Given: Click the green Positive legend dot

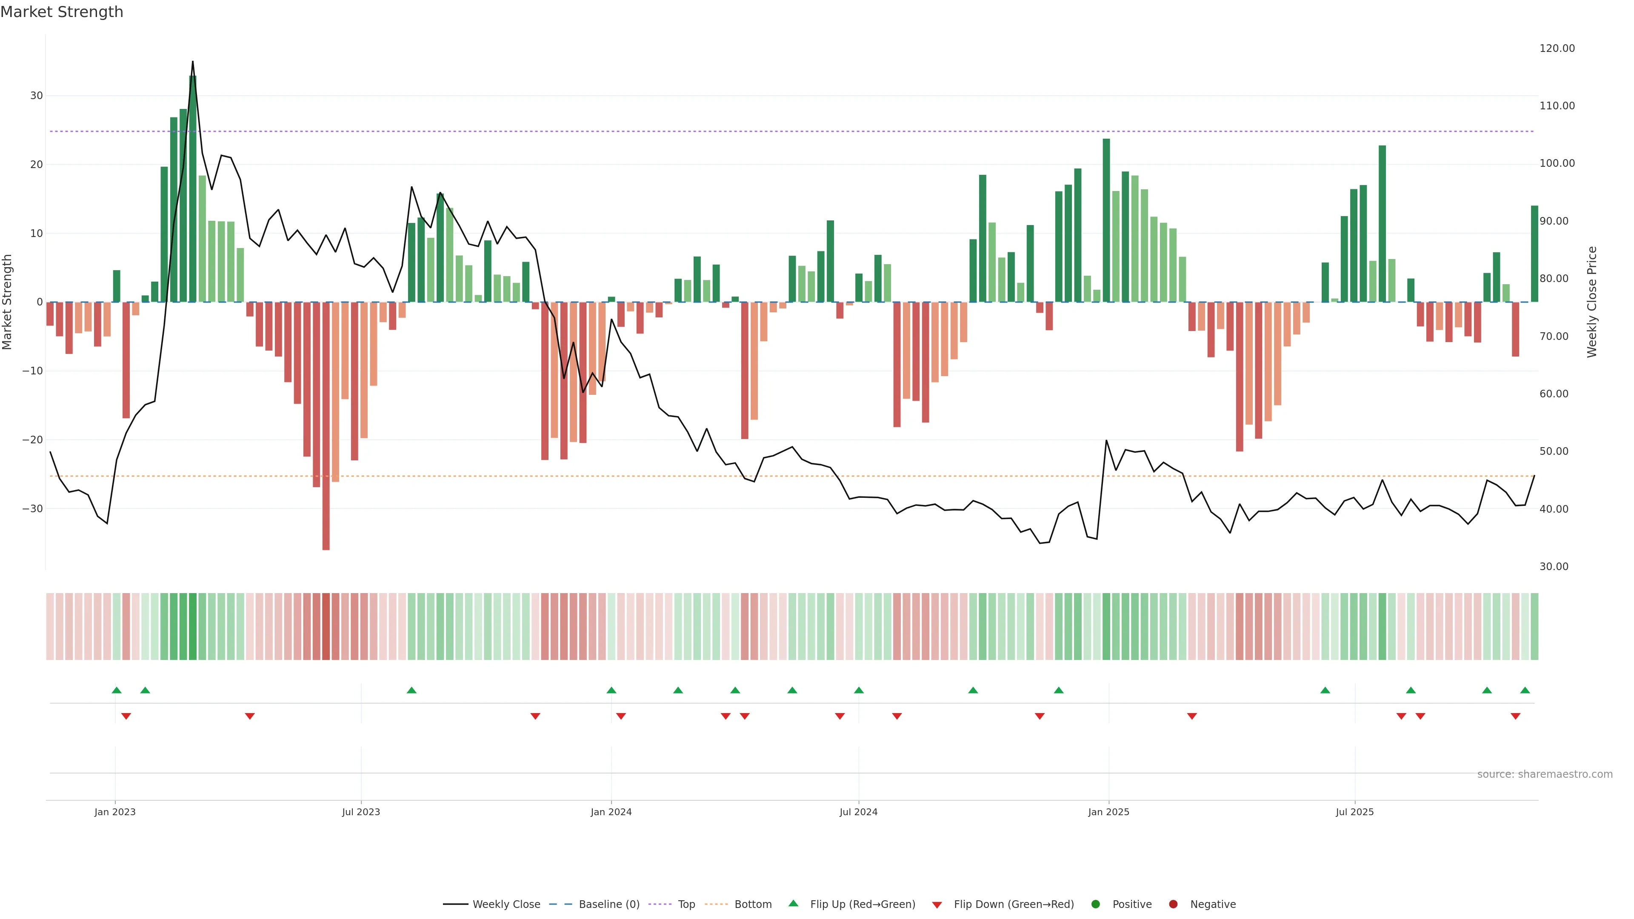Looking at the screenshot, I should coord(1095,904).
